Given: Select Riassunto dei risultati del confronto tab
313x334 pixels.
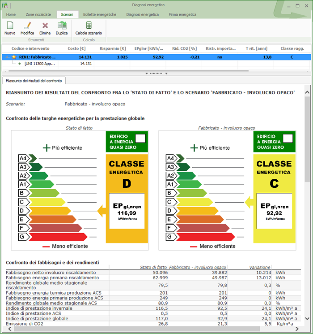Looking at the screenshot, I should (x=34, y=81).
